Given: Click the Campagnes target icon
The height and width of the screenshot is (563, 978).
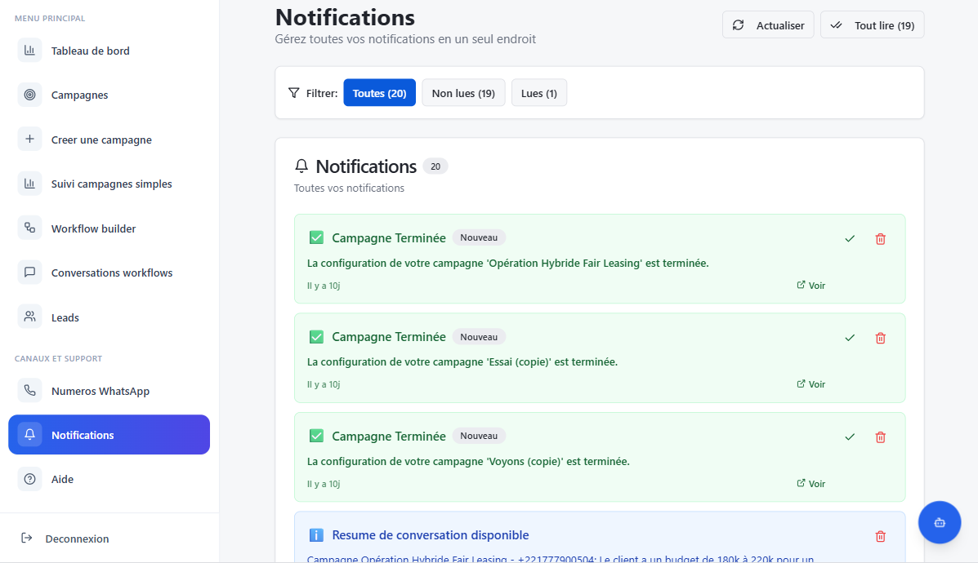Looking at the screenshot, I should (x=29, y=95).
